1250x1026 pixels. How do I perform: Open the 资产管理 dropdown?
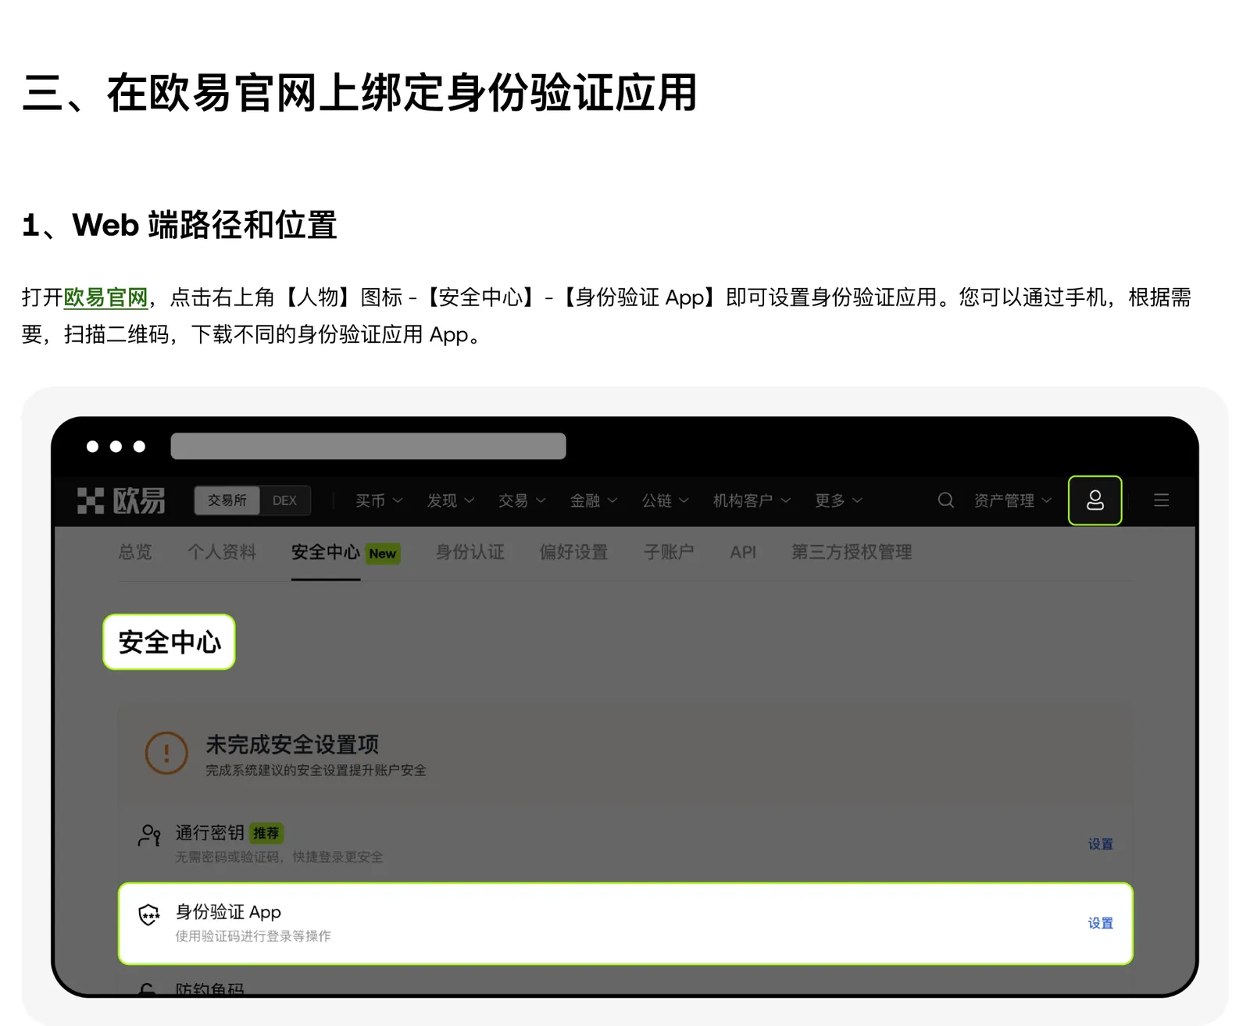(x=1012, y=501)
